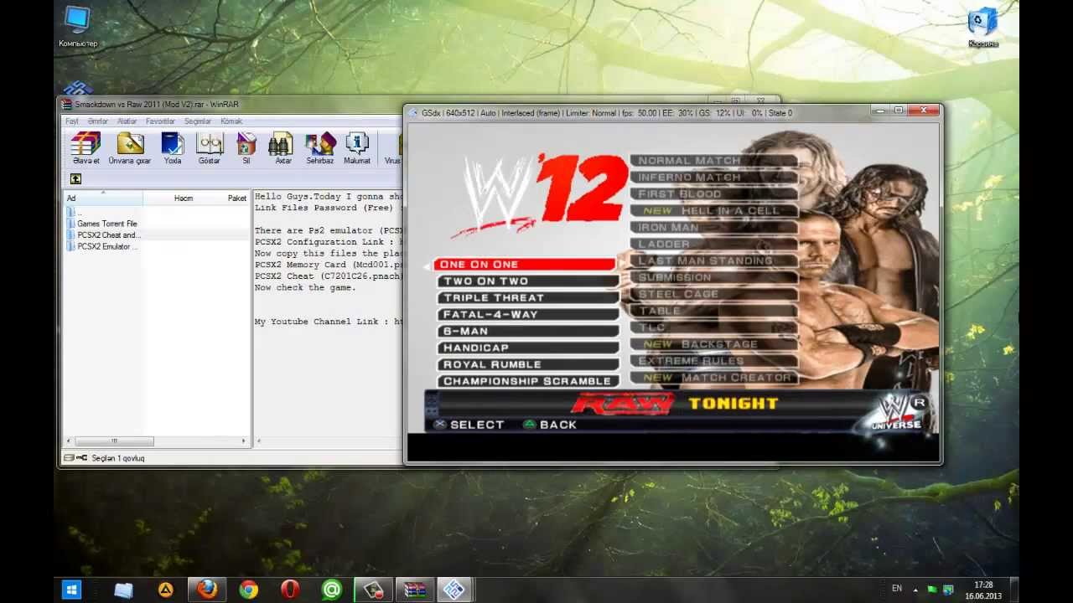Select HANDICAP match type

526,348
